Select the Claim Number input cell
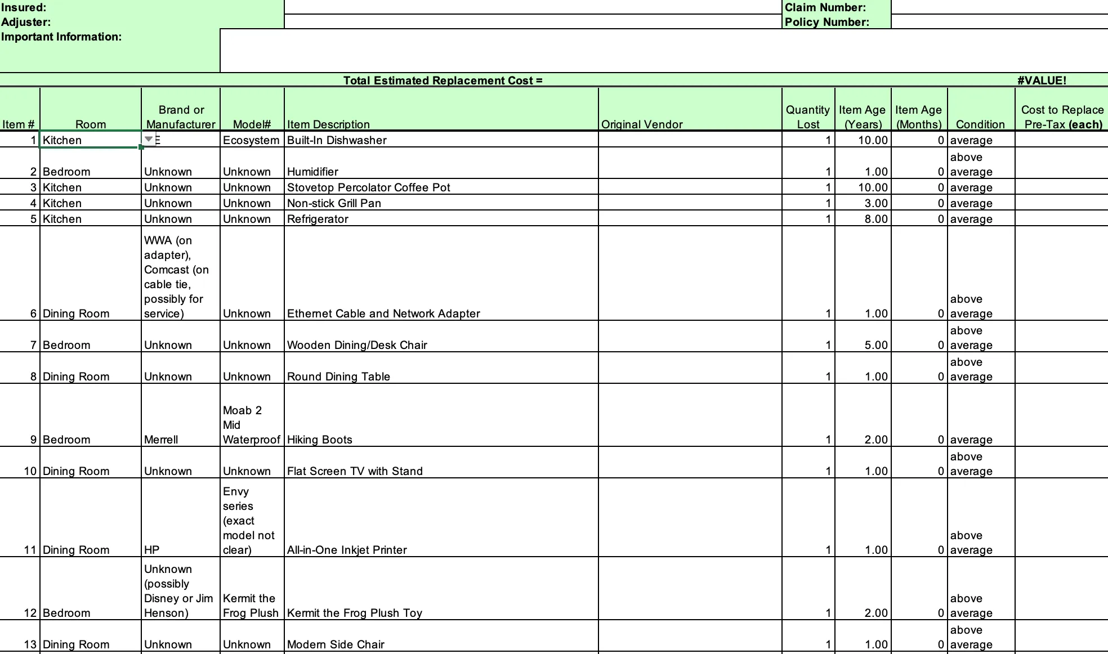The image size is (1108, 654). [x=999, y=7]
